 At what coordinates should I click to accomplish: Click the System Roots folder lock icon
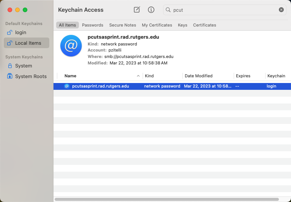click(x=9, y=76)
